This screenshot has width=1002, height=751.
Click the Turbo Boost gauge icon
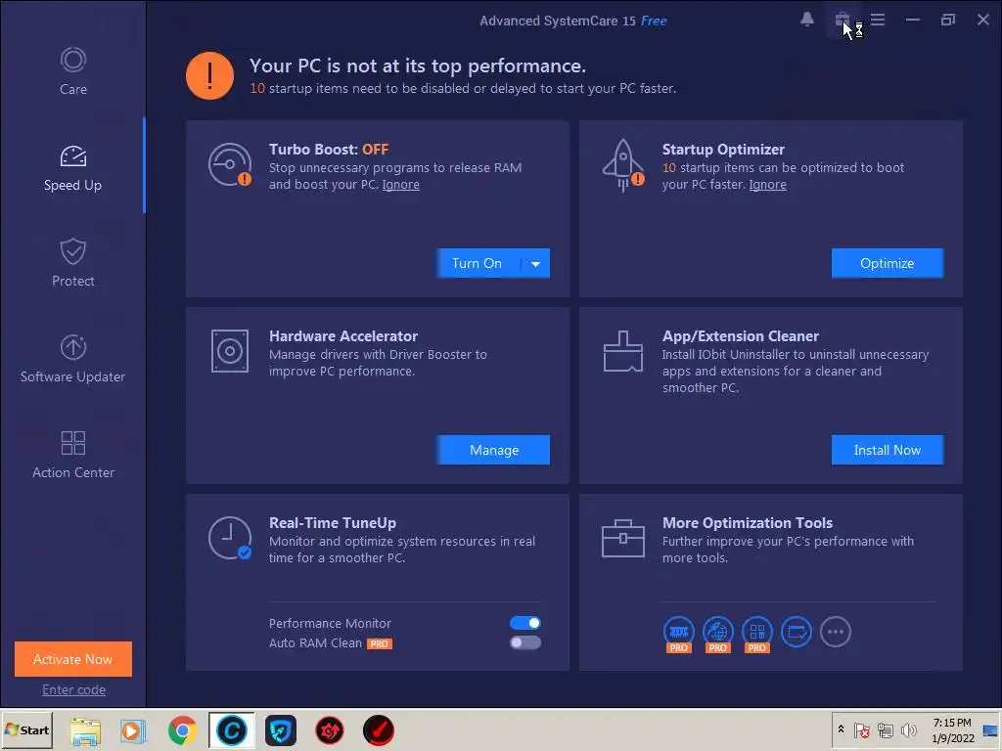(x=230, y=164)
